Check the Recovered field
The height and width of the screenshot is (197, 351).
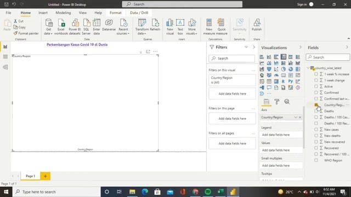point(316,148)
